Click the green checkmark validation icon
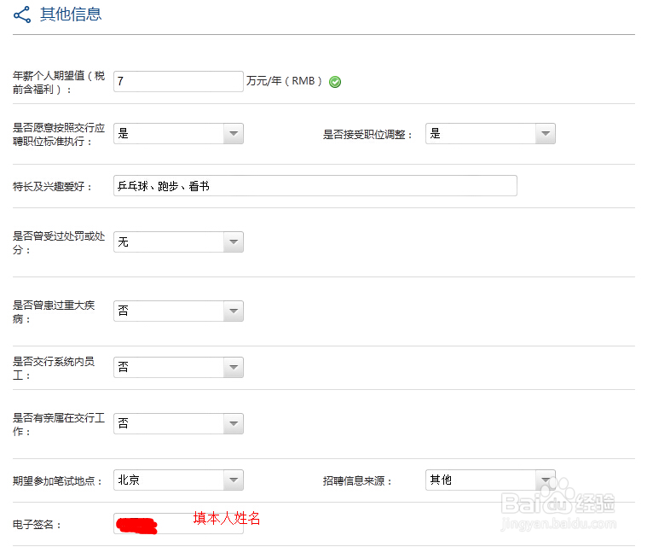 pos(335,82)
